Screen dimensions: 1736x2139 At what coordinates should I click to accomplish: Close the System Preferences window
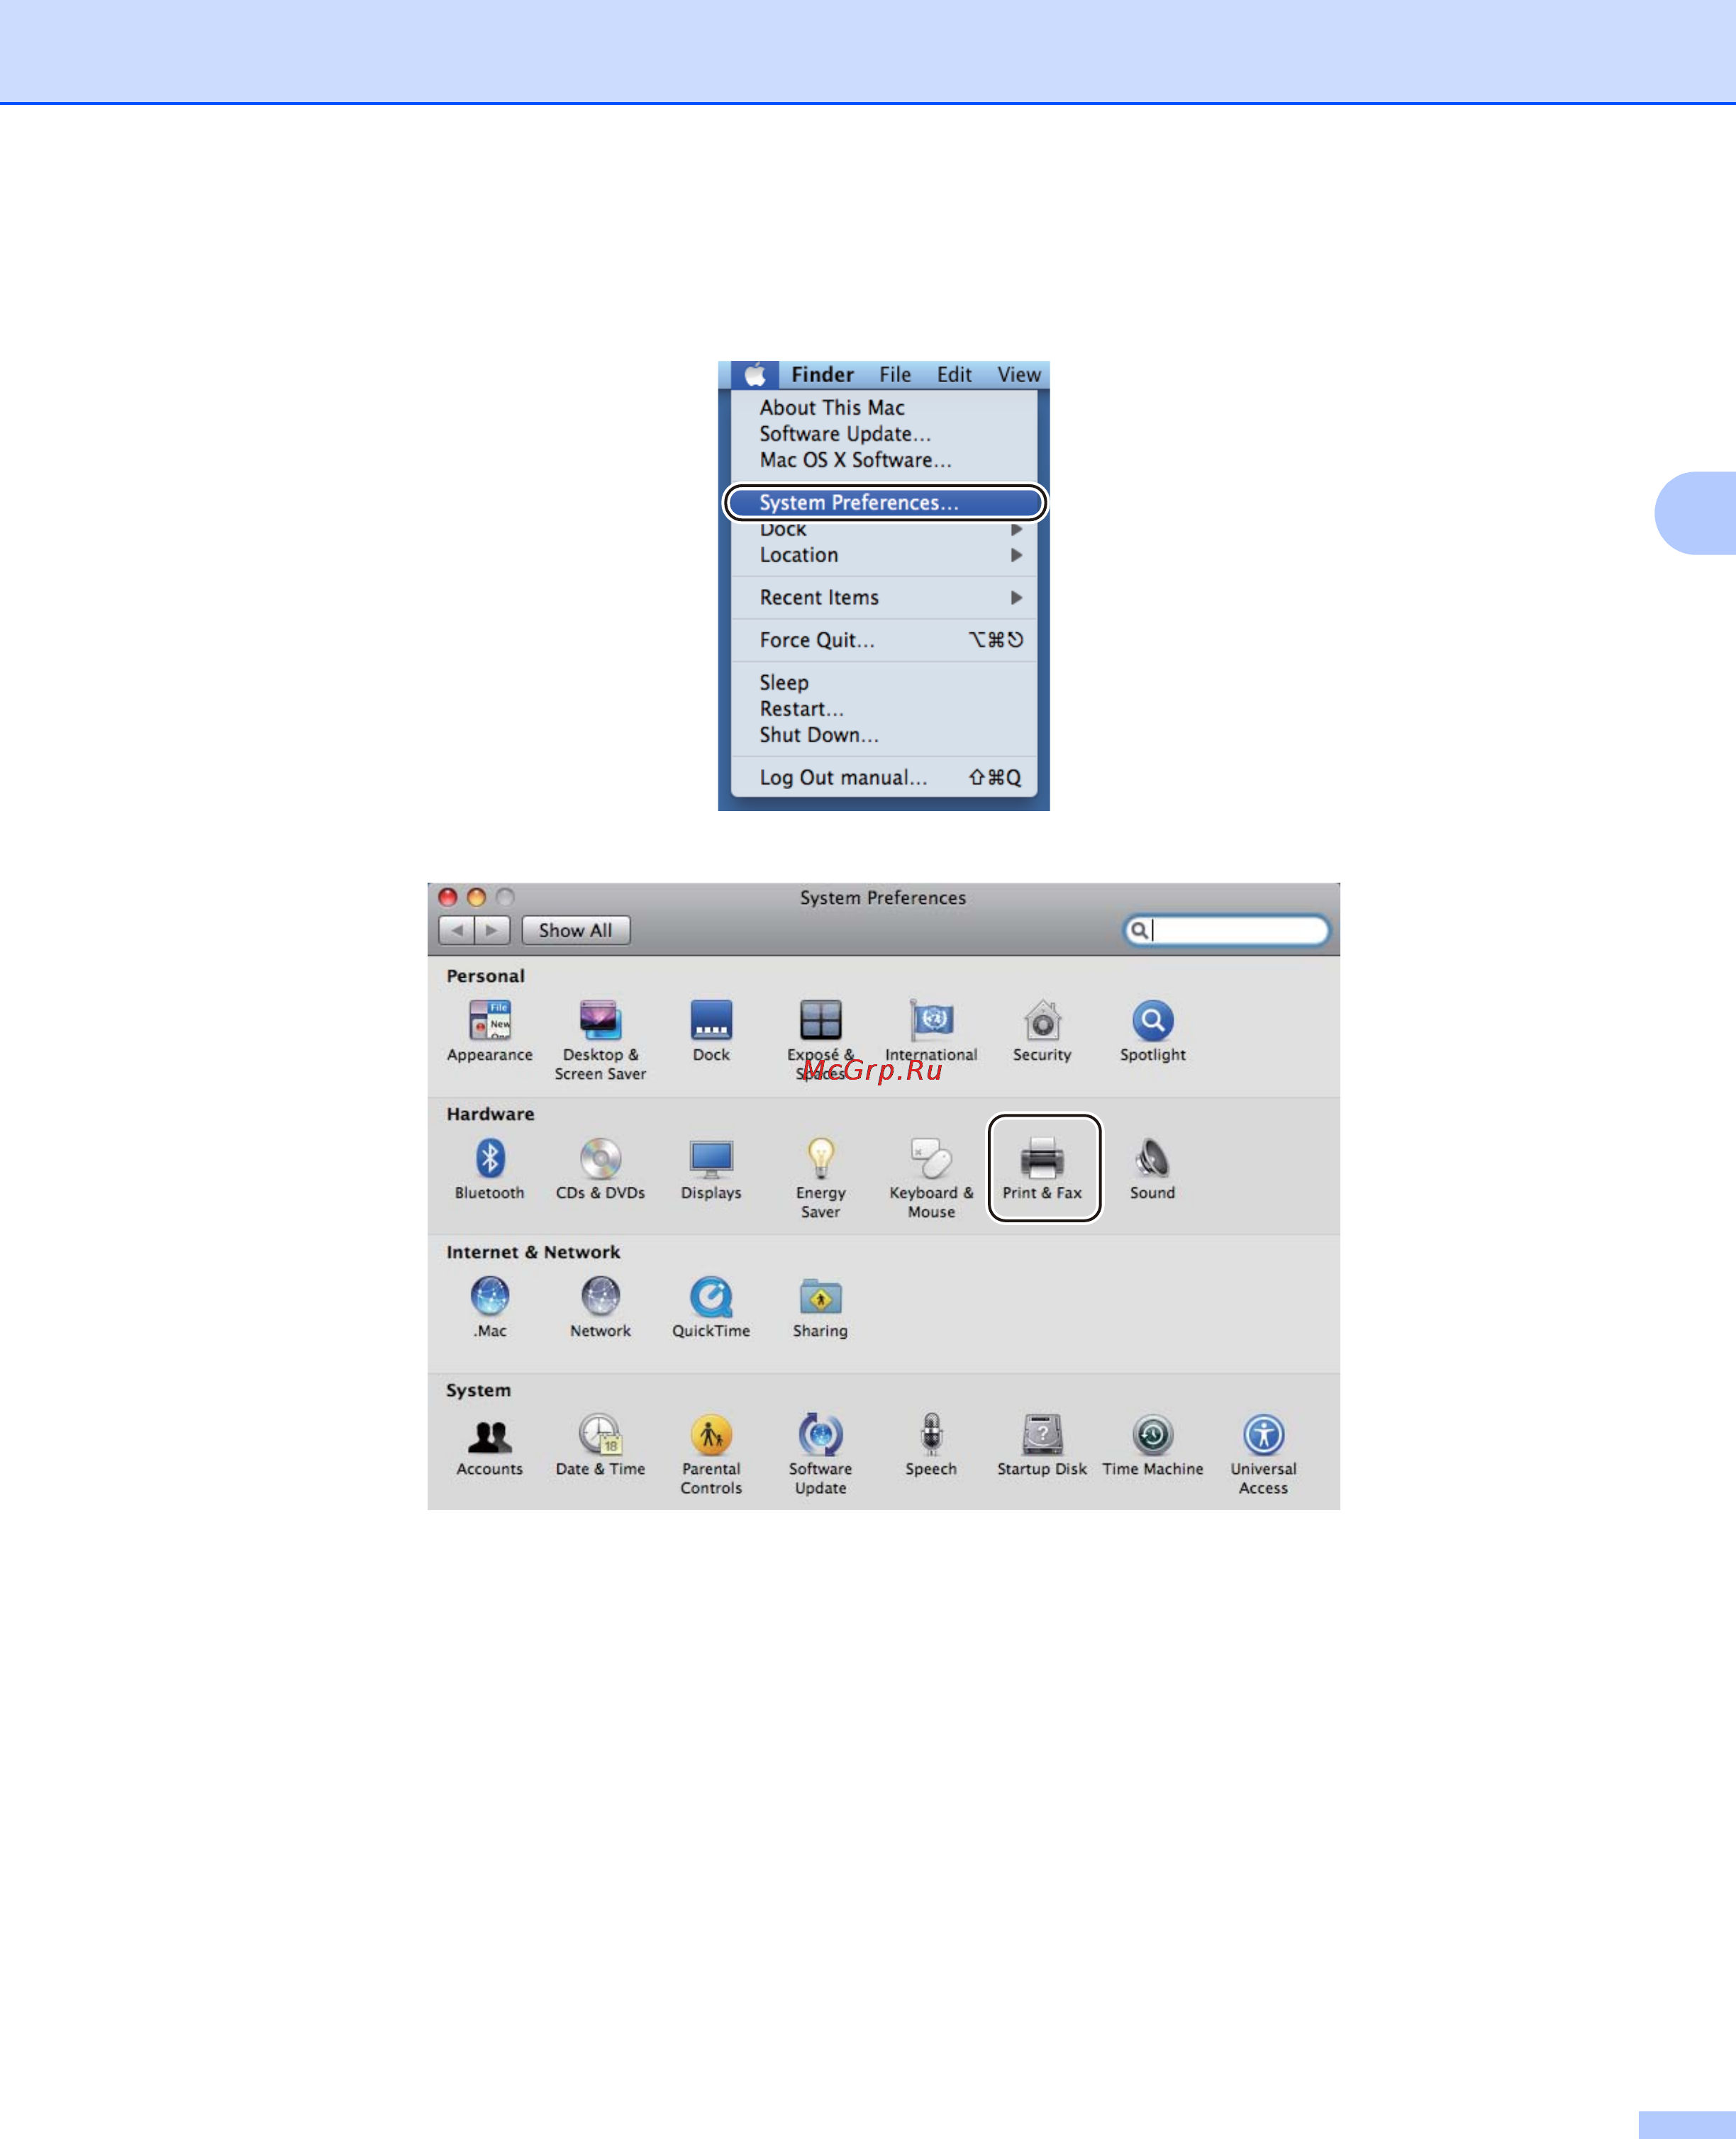coord(448,898)
